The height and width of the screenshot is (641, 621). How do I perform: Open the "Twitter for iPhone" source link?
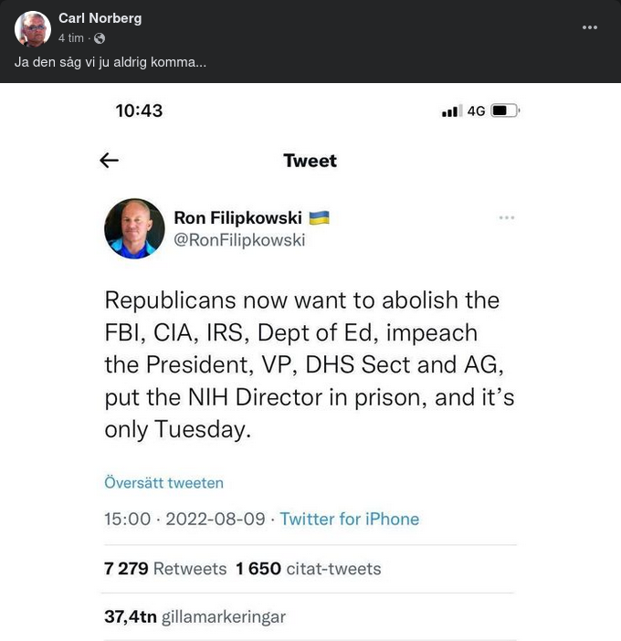click(349, 519)
